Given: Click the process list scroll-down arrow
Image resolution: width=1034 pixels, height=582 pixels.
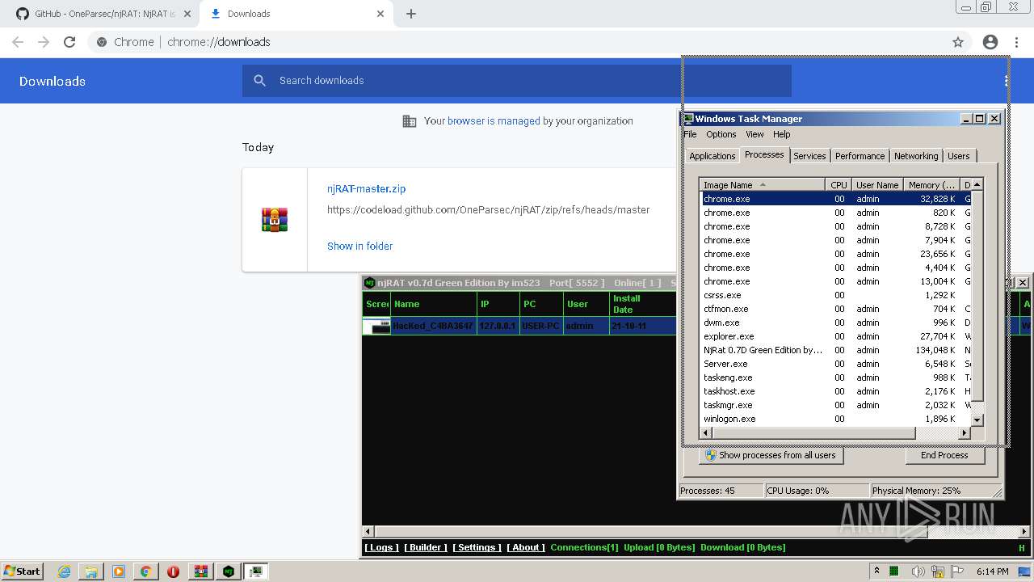Looking at the screenshot, I should coord(977,420).
